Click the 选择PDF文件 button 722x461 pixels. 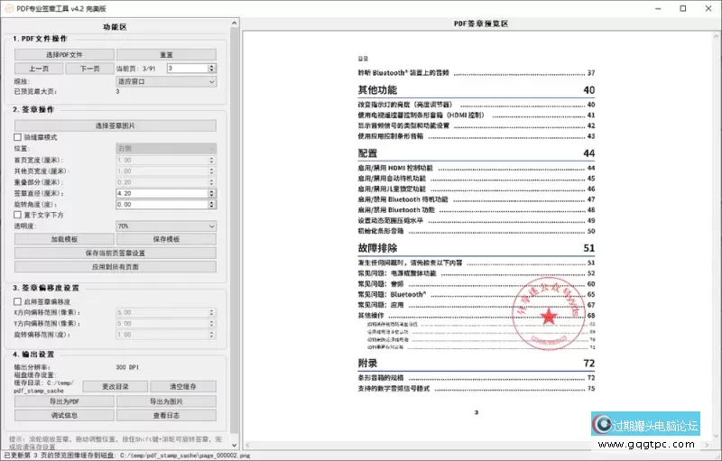[64, 55]
